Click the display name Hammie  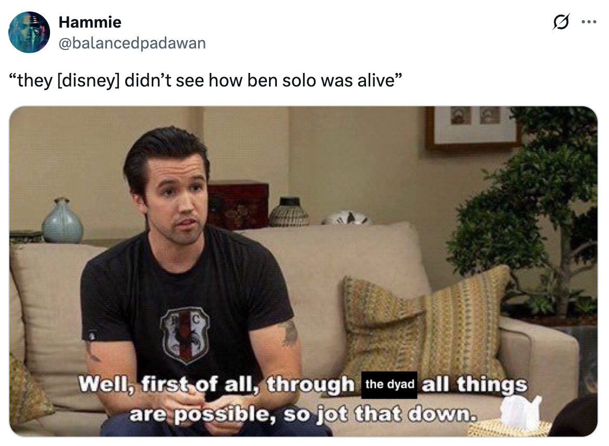[x=90, y=22]
